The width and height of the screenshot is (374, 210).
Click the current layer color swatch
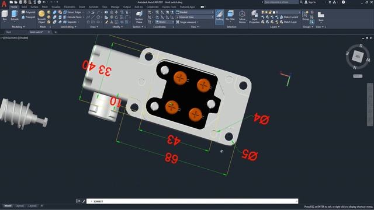coord(274,12)
